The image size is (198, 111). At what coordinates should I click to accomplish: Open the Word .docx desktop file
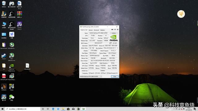(19, 5)
